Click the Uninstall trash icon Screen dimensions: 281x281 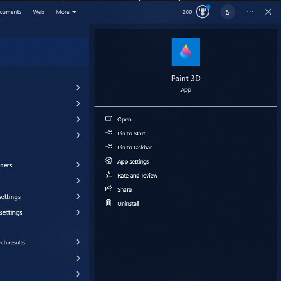pyautogui.click(x=108, y=203)
